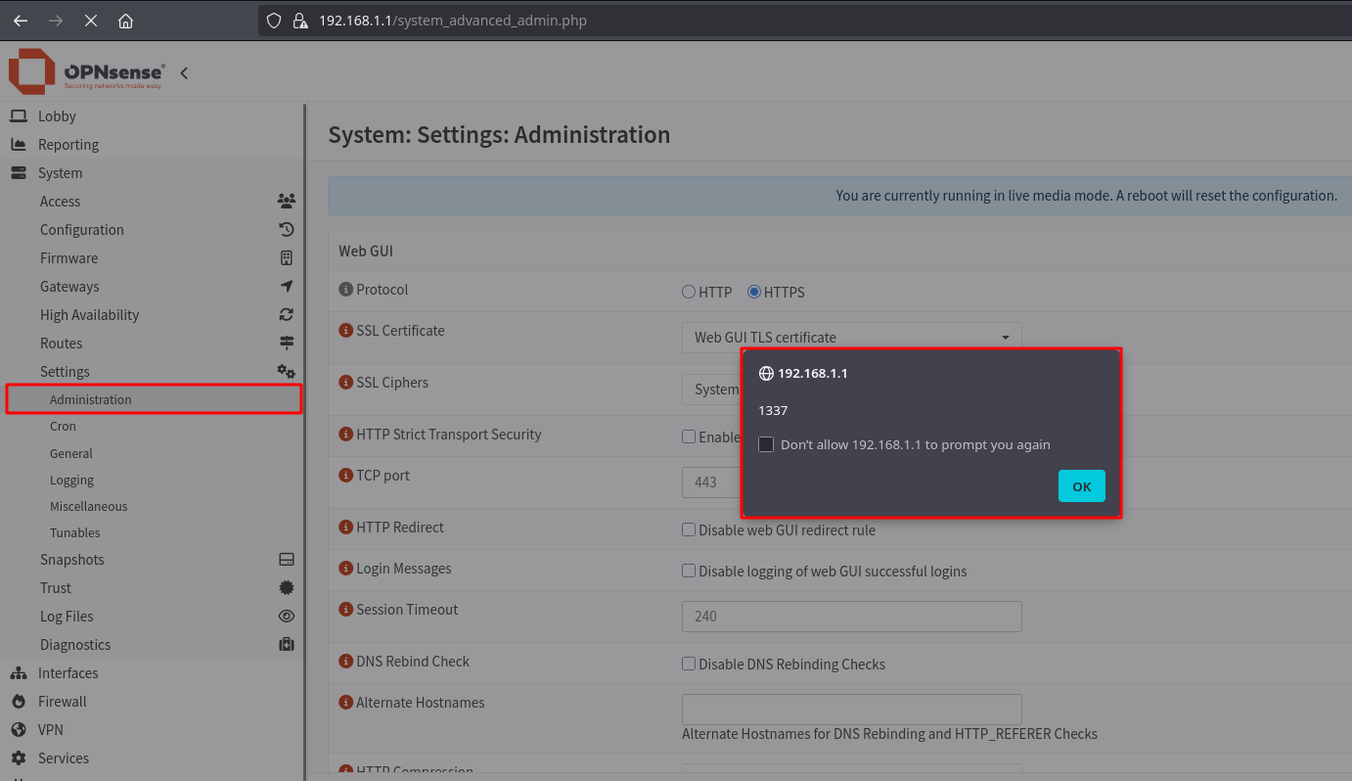Image resolution: width=1352 pixels, height=781 pixels.
Task: Click the shield tracking protection icon
Action: pos(275,20)
